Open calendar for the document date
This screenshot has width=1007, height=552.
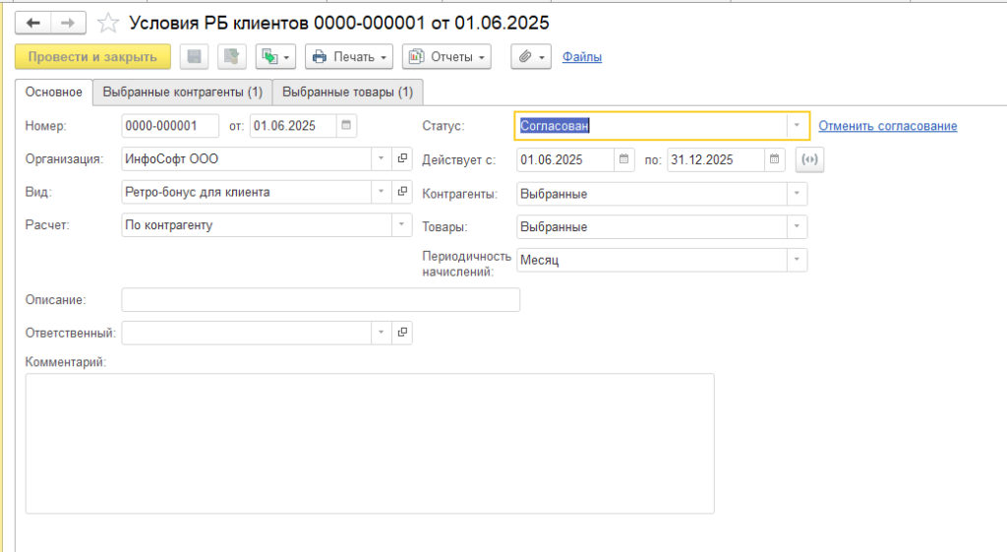pyautogui.click(x=346, y=126)
